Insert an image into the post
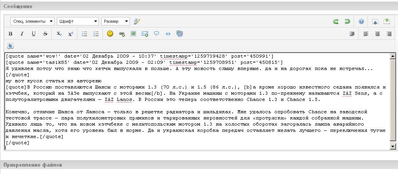398x174 pixels. tap(133, 34)
